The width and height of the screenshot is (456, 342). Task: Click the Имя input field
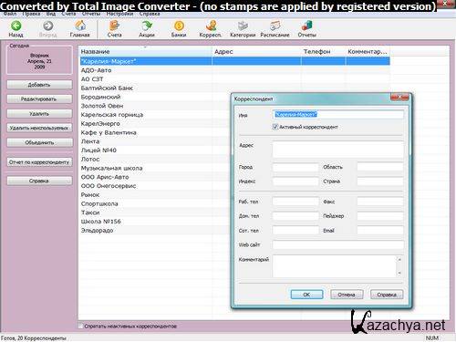(338, 115)
